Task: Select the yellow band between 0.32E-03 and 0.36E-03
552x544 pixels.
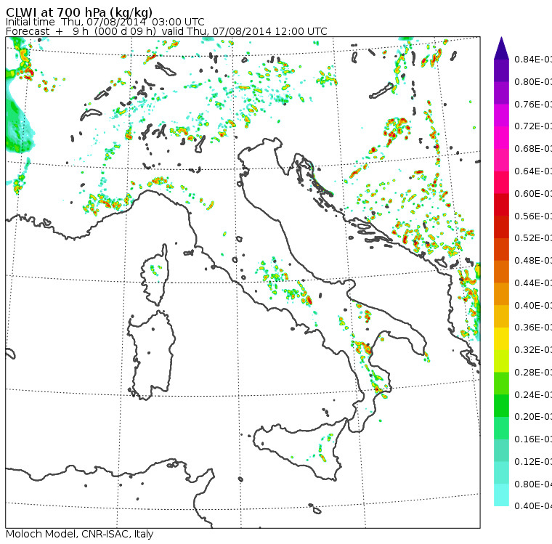Action: (501, 338)
